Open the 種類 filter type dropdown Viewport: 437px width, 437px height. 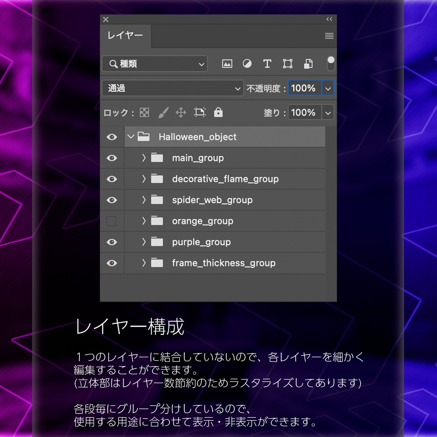(154, 64)
